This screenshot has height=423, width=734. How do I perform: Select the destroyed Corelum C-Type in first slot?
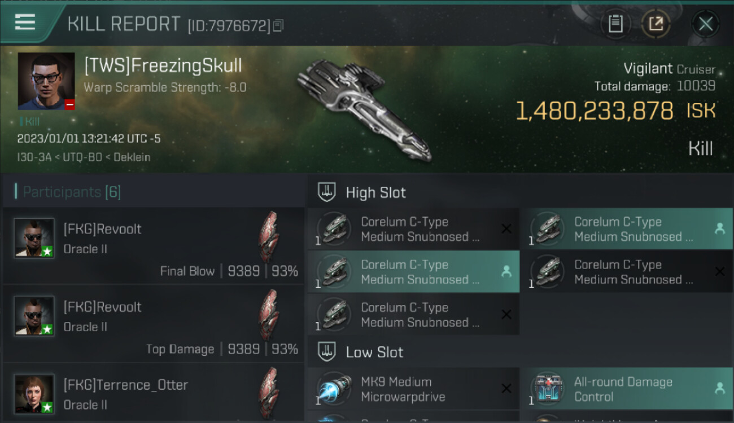coord(413,228)
